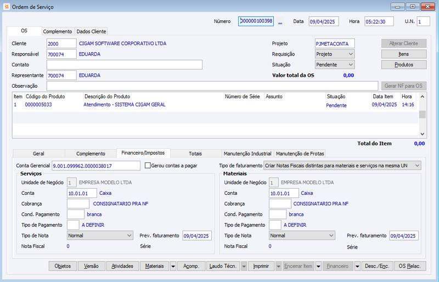The height and width of the screenshot is (282, 439).
Task: Click the Produtos button
Action: click(404, 65)
